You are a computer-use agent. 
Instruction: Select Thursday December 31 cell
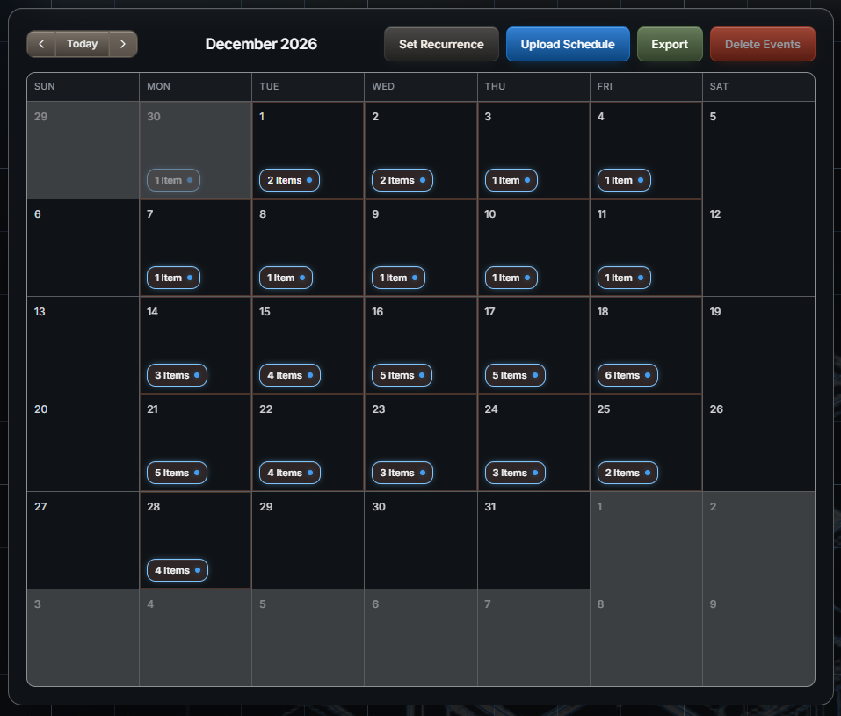coord(533,540)
